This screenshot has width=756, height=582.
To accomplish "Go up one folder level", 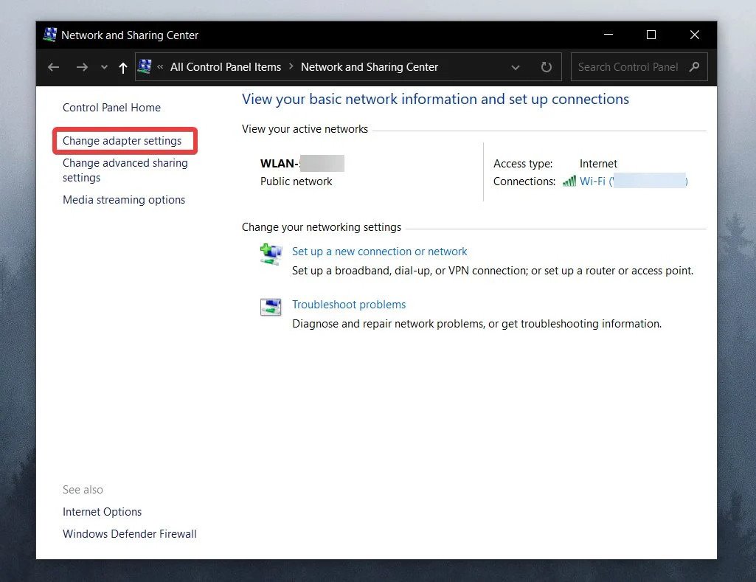I will [x=123, y=68].
